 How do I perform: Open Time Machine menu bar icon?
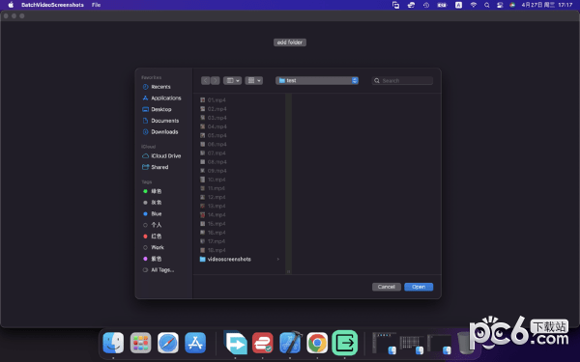point(426,5)
